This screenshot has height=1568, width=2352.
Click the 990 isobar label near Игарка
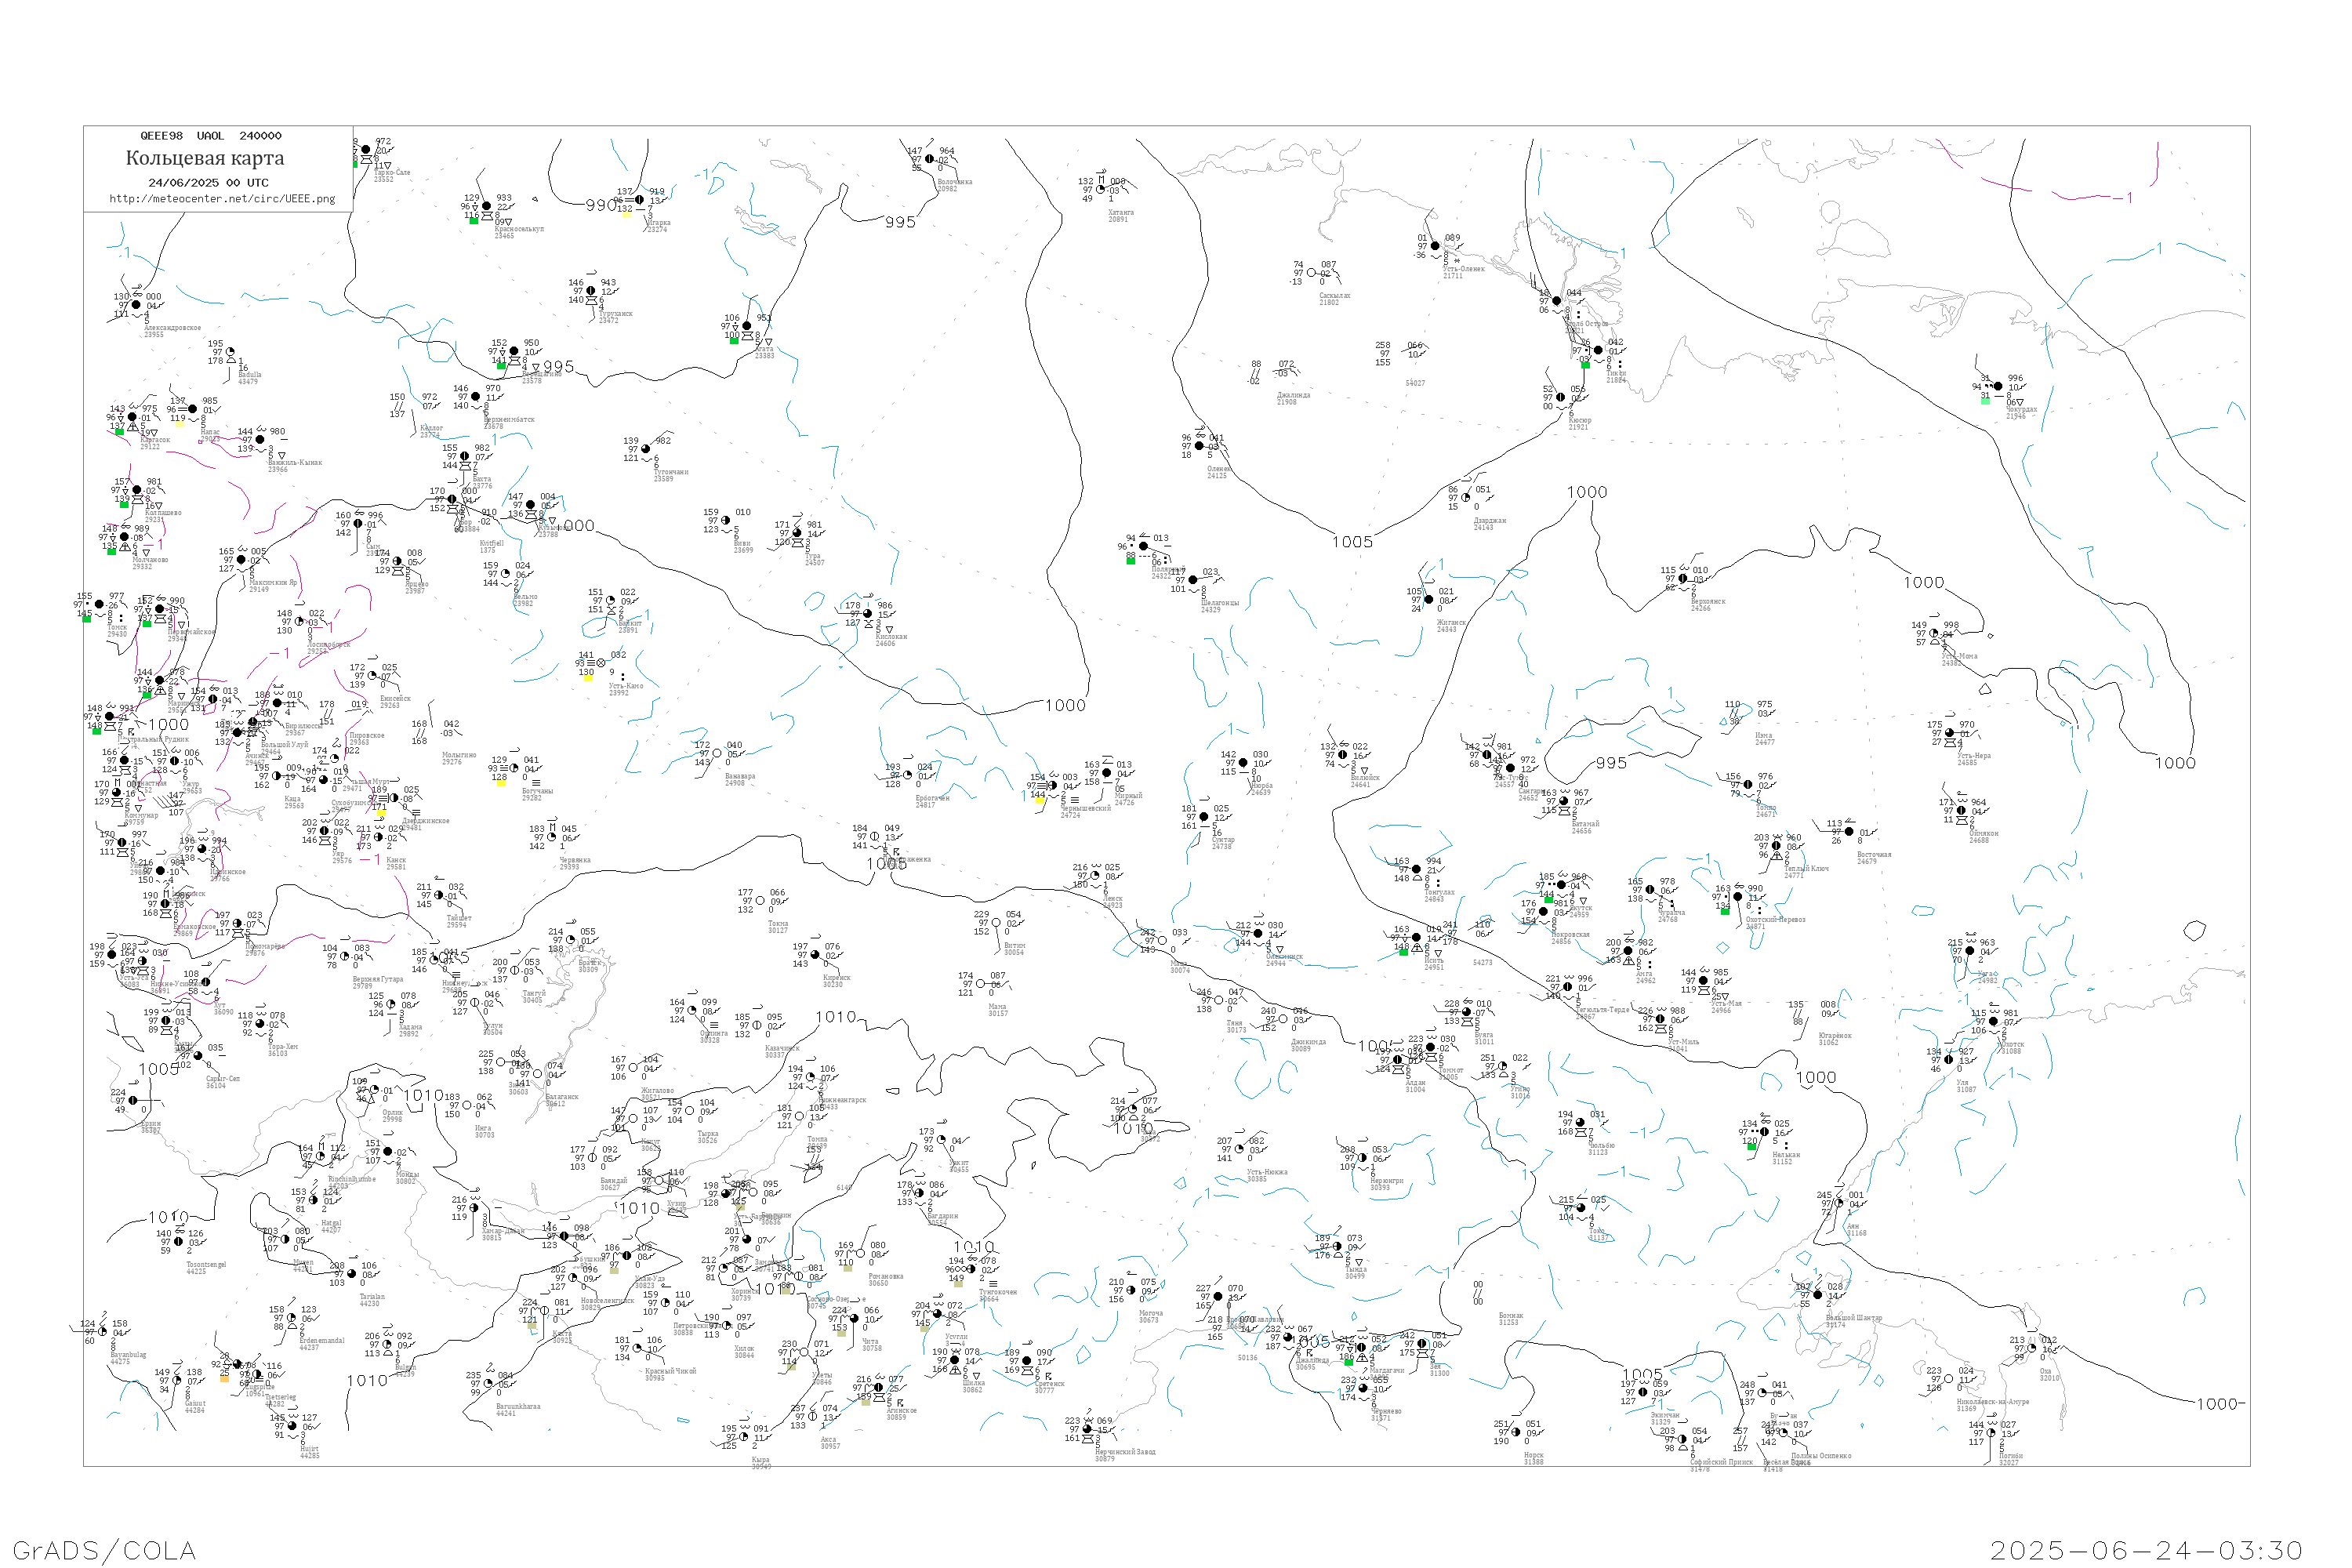(x=601, y=205)
